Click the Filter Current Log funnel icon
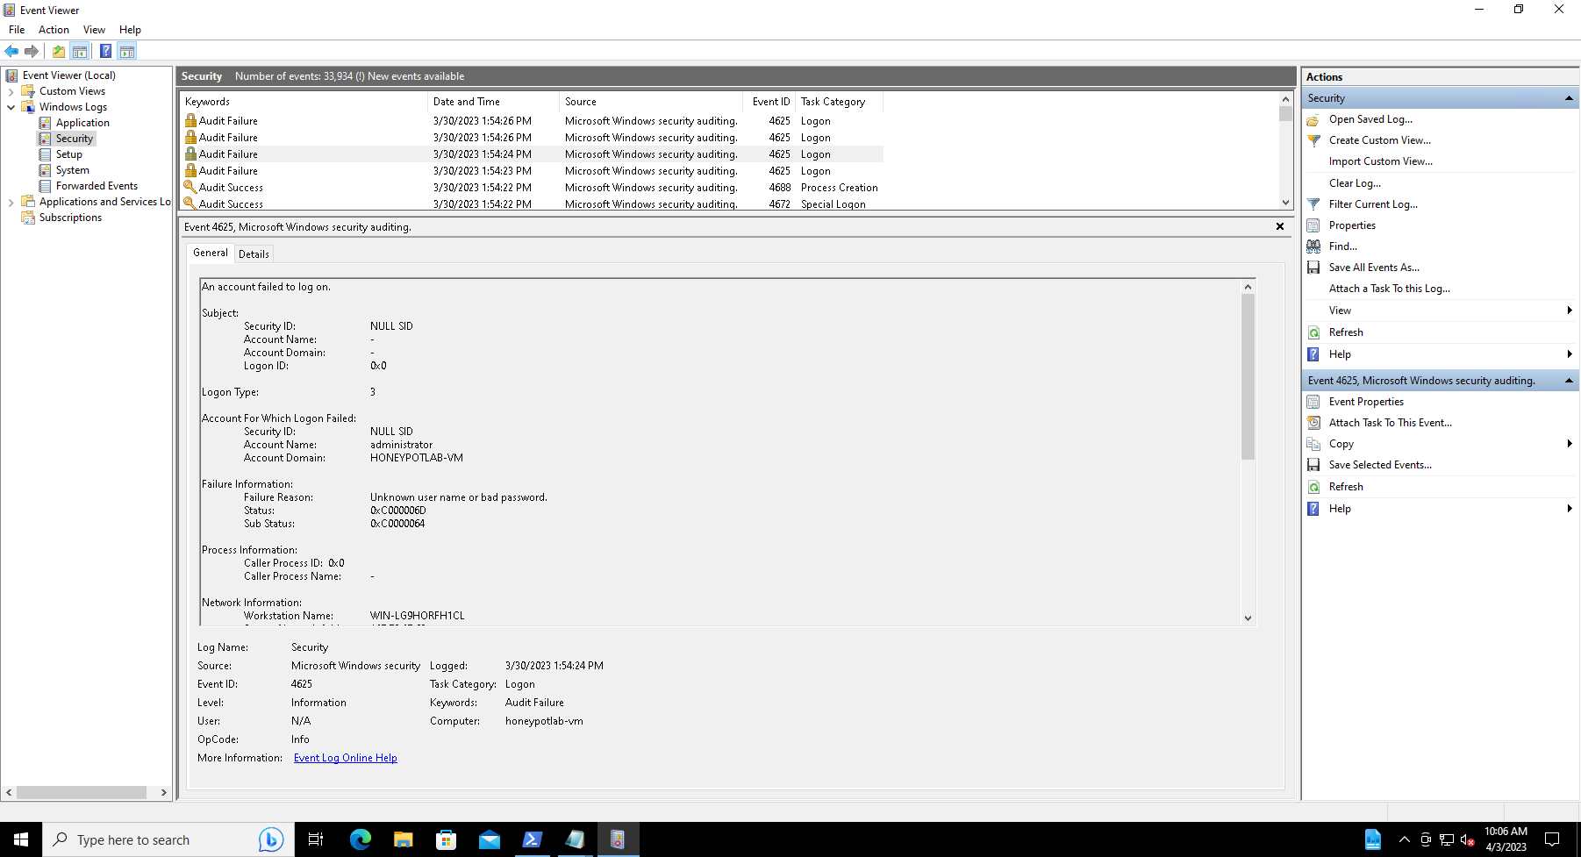1581x857 pixels. [1313, 204]
